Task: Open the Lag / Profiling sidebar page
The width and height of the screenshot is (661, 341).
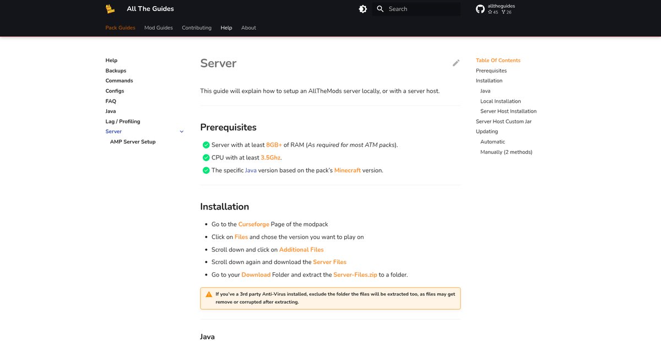Action: click(123, 122)
